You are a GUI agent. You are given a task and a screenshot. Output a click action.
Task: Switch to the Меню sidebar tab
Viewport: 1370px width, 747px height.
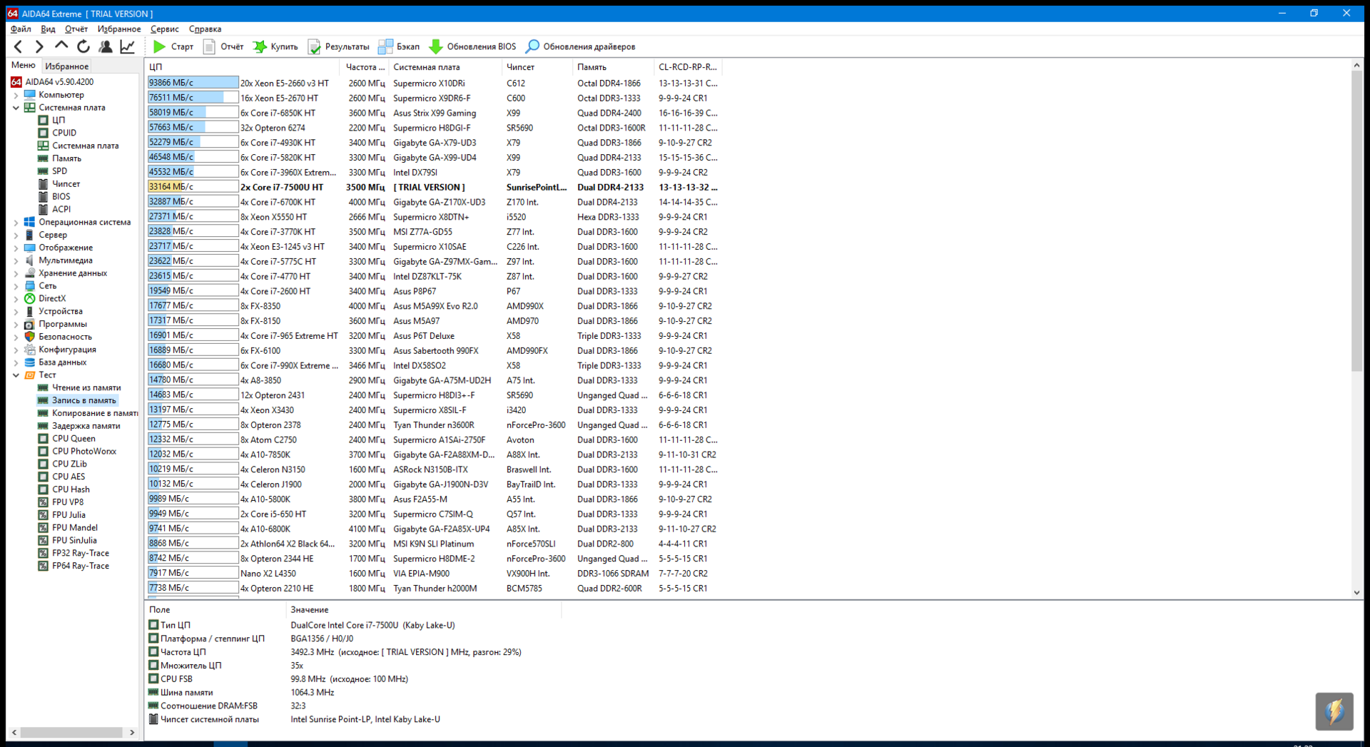point(23,66)
